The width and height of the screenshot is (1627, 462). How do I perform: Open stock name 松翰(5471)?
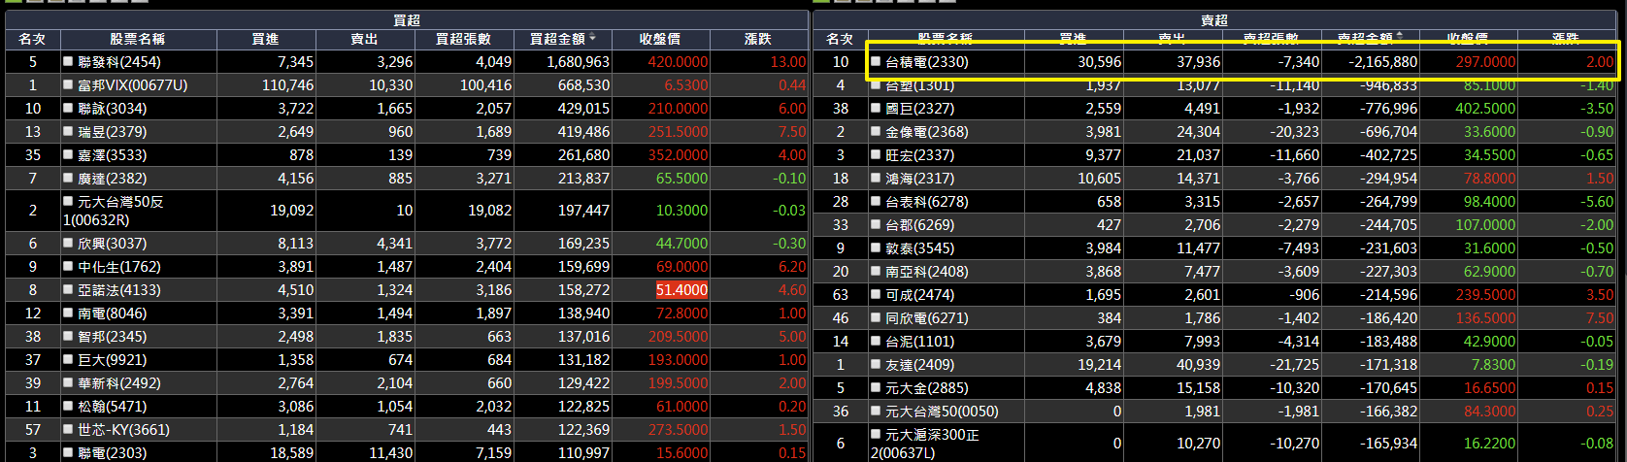112,407
